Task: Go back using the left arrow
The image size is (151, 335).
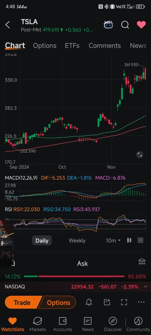Action: (x=8, y=25)
